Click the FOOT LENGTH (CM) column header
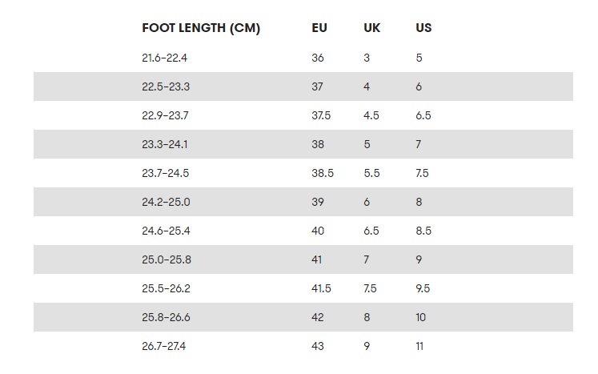The image size is (598, 374). 201,28
